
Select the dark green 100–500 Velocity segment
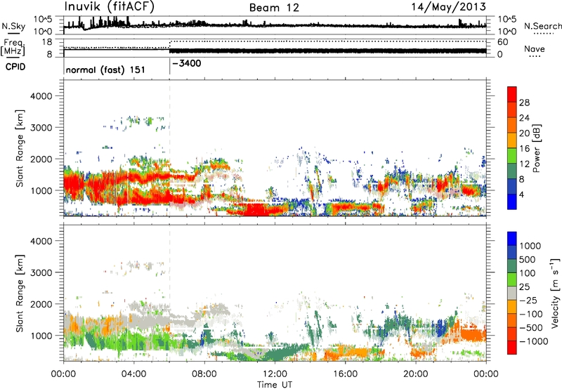pyautogui.click(x=512, y=266)
